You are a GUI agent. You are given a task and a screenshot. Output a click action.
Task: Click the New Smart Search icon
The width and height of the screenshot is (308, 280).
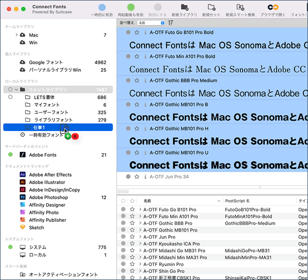point(240,8)
